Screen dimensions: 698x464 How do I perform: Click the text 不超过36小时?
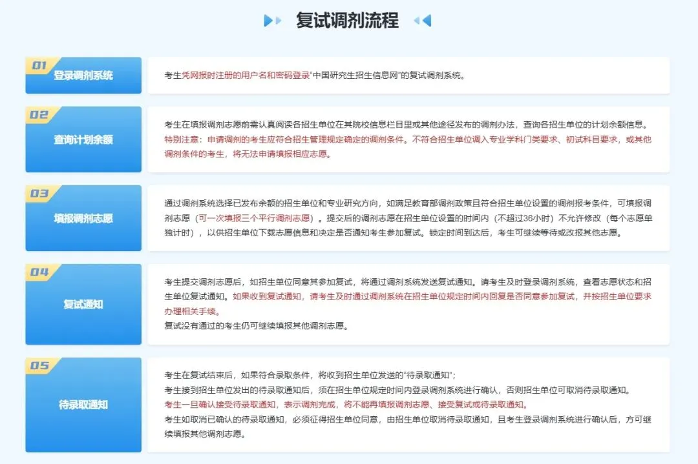point(524,218)
